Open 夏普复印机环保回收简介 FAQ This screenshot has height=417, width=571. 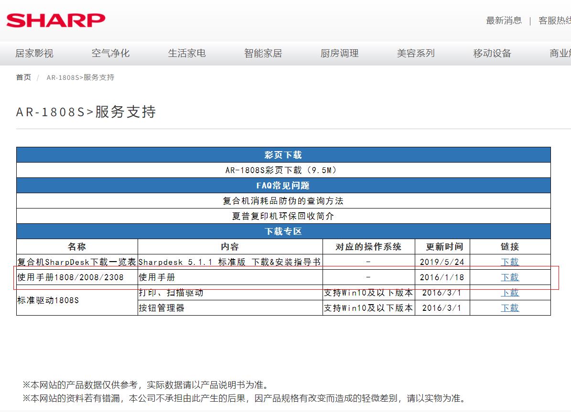tap(283, 216)
